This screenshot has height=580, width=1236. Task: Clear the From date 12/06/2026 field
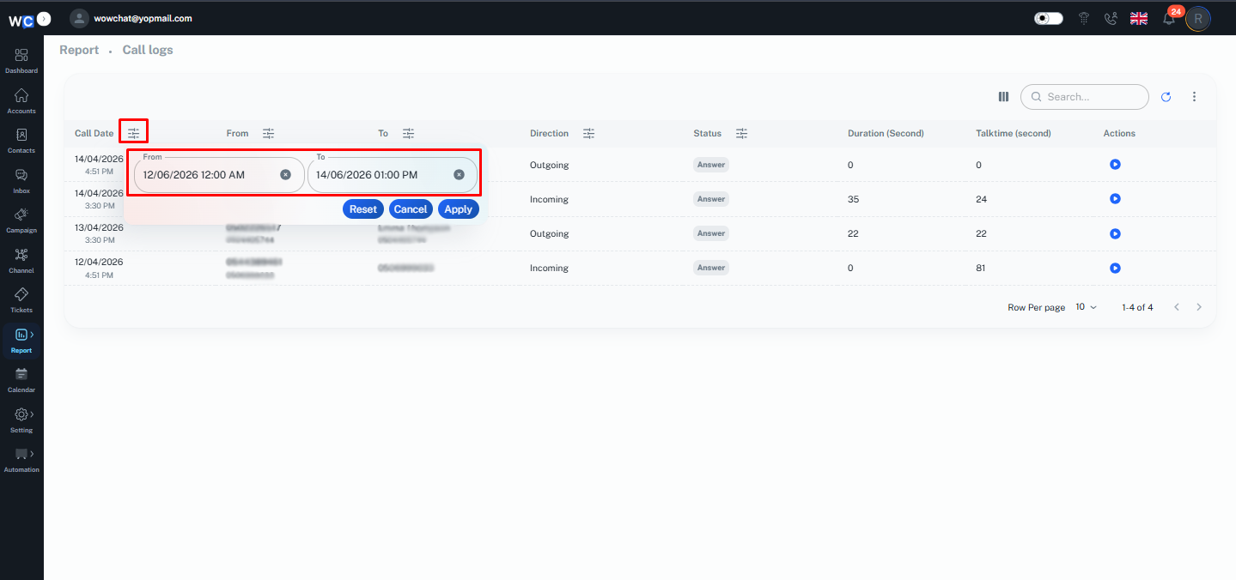[x=285, y=174]
